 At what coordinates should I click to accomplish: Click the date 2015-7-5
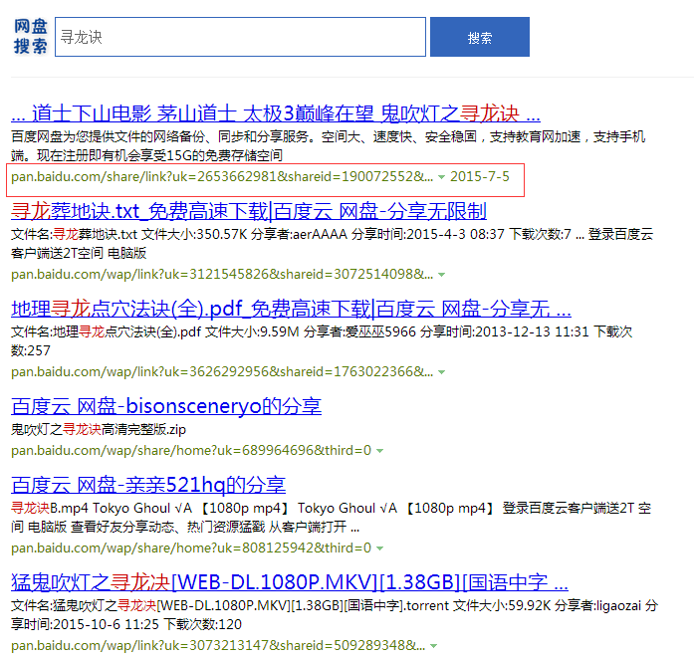[480, 176]
